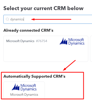This screenshot has width=92, height=101.
Task: Click the "Already connected CRM's" heading
Action: (x=28, y=31)
